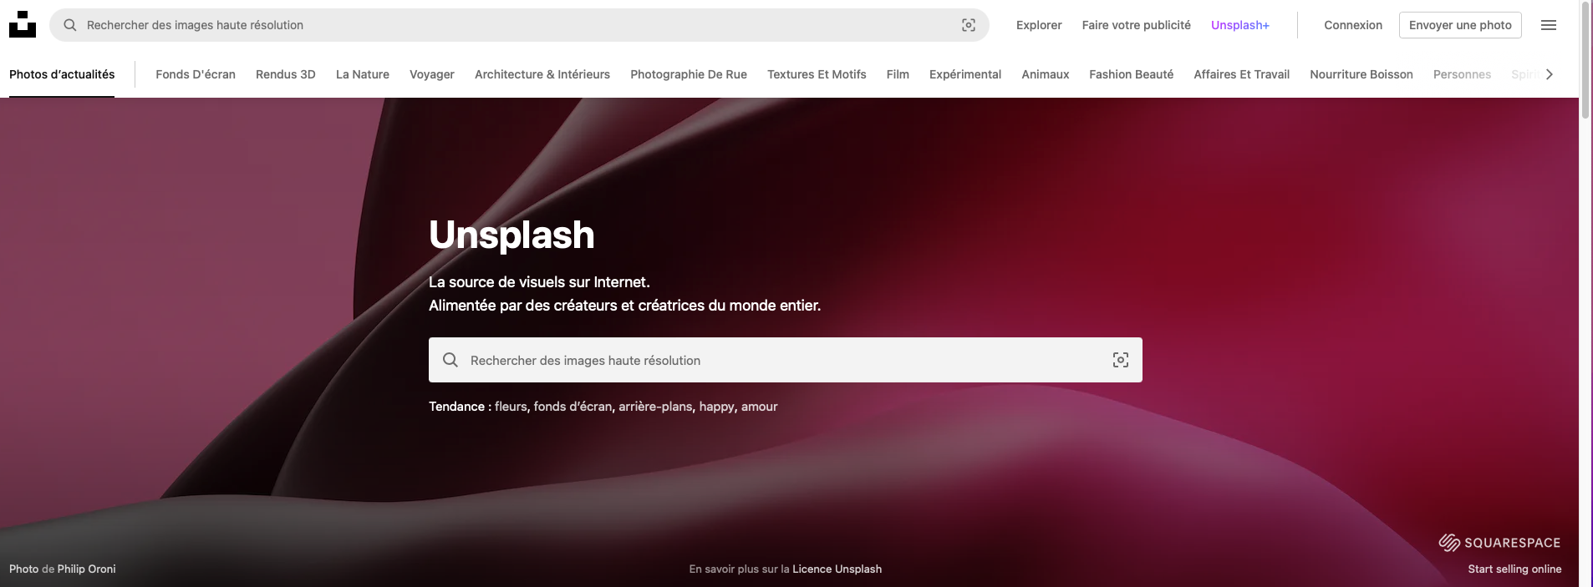Click trending term happy
The image size is (1593, 587).
tap(717, 407)
